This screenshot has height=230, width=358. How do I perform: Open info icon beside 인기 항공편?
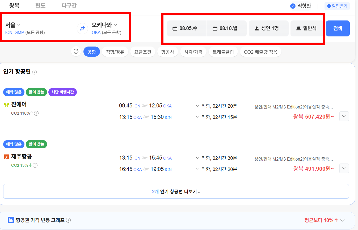point(35,72)
